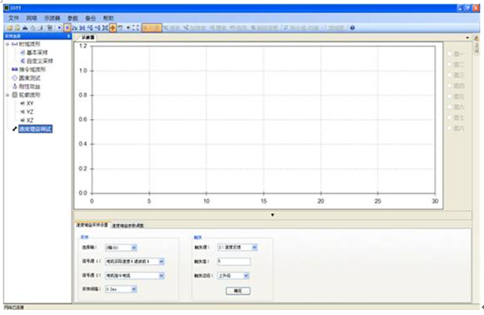Click the 确定 confirm button

pyautogui.click(x=238, y=291)
